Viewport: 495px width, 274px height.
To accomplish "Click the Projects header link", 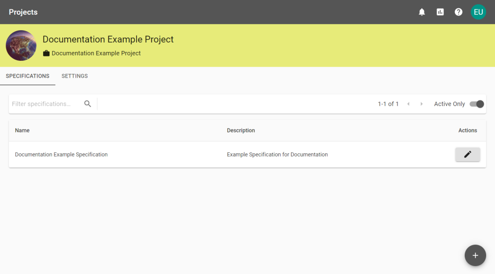I will pos(23,12).
